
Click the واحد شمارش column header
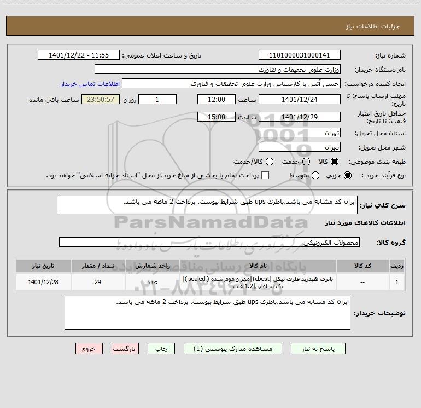click(x=152, y=266)
